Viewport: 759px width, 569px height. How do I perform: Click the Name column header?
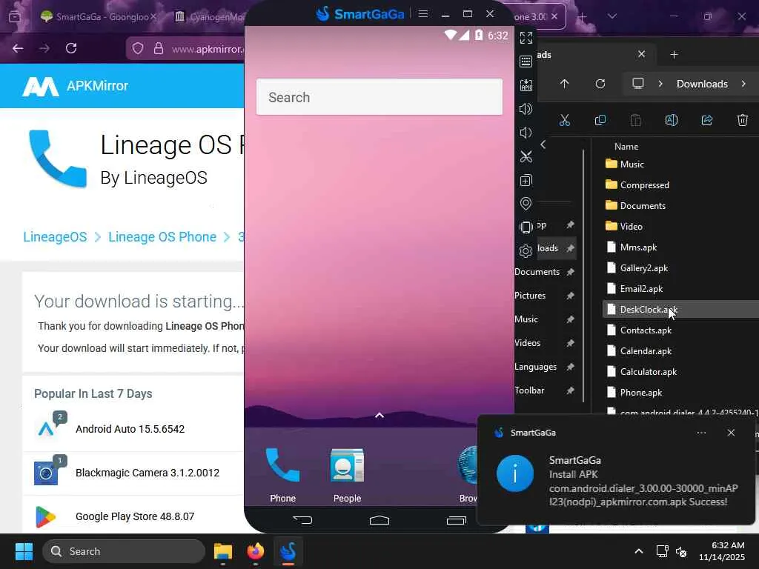pos(626,146)
